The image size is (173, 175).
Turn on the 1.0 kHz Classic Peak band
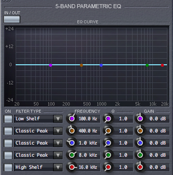click(8, 143)
